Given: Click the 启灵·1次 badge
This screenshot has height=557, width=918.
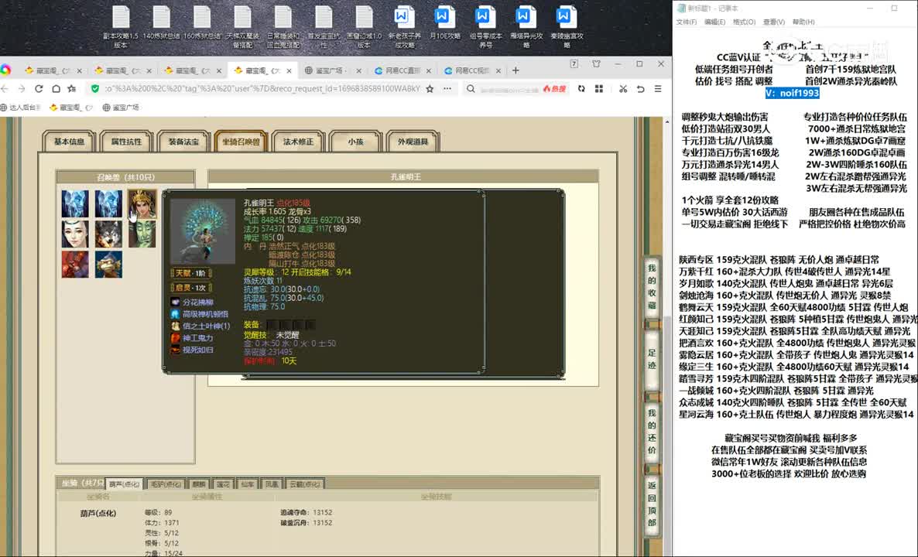Looking at the screenshot, I should point(191,288).
